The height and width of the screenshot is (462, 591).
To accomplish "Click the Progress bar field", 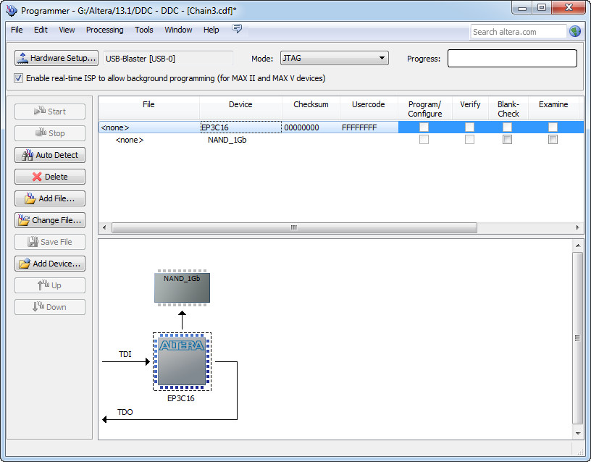I will (x=512, y=59).
